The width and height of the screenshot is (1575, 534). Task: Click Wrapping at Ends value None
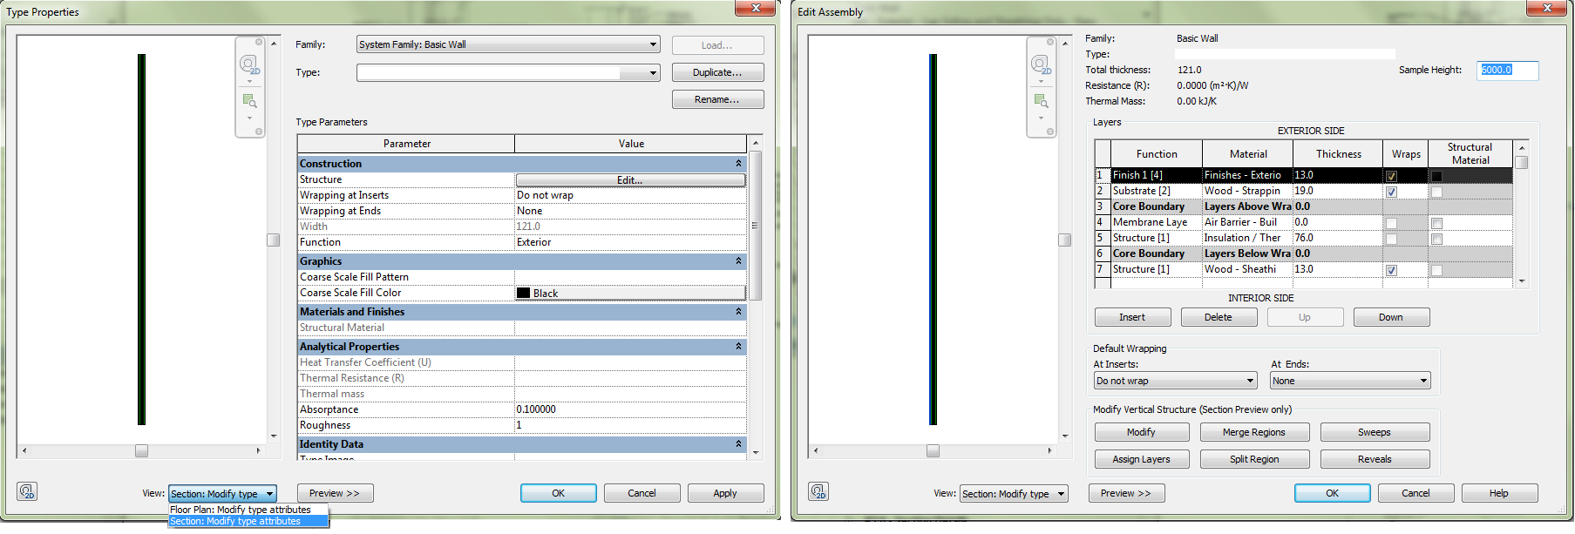click(630, 211)
